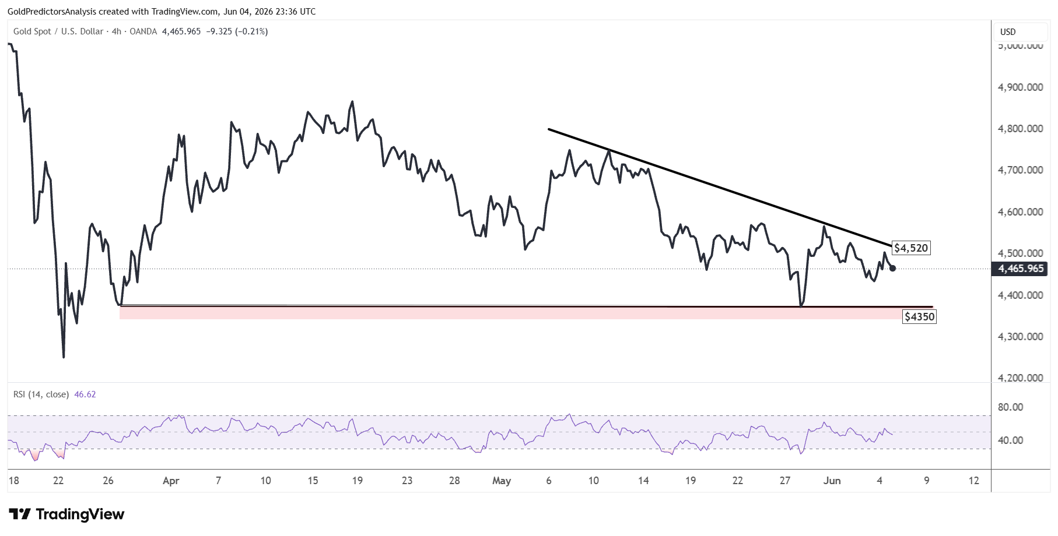Click the Jun date label on time axis

(832, 481)
